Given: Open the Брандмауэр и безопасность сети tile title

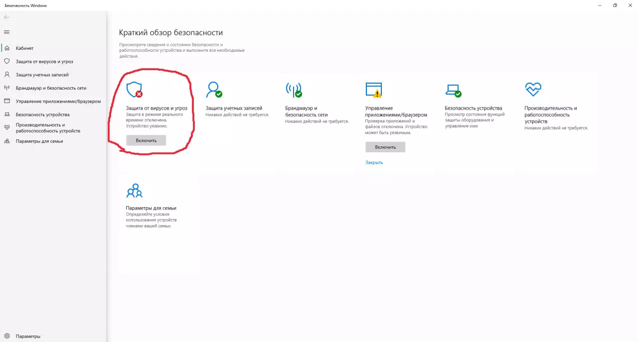Looking at the screenshot, I should point(307,111).
